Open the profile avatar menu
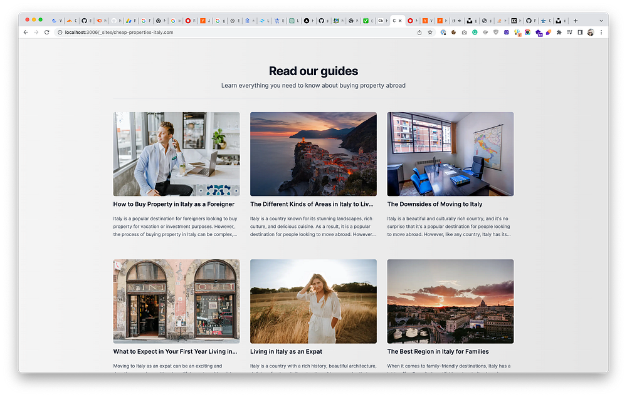The width and height of the screenshot is (627, 397). 591,33
